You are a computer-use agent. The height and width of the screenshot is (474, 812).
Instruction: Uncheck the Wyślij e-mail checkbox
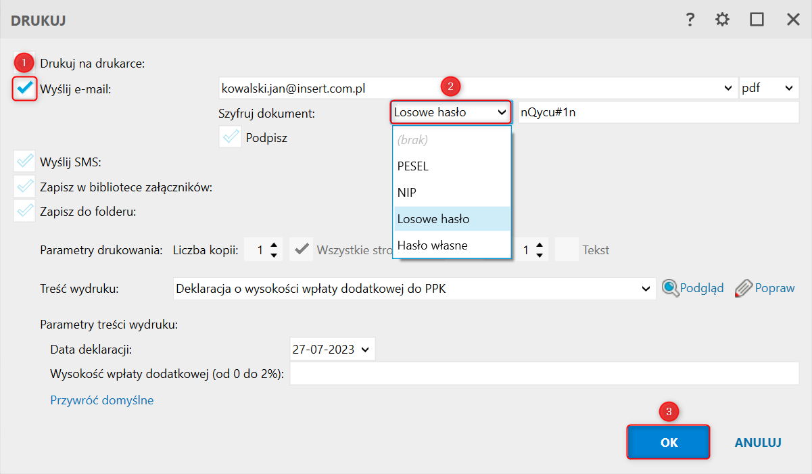point(25,88)
